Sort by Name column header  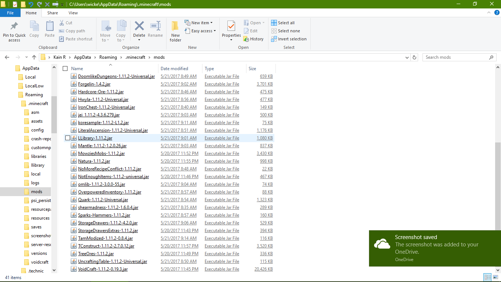tap(114, 69)
